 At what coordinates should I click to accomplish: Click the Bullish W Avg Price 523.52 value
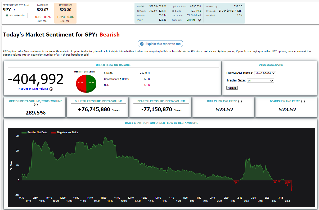coord(224,109)
